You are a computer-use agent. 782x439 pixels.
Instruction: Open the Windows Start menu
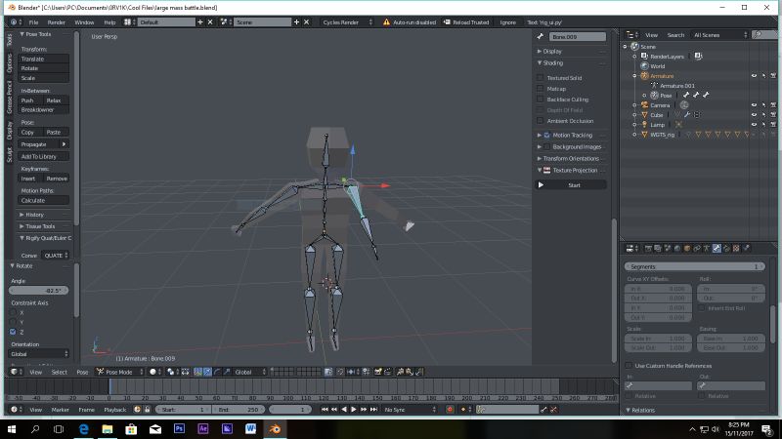coord(11,428)
